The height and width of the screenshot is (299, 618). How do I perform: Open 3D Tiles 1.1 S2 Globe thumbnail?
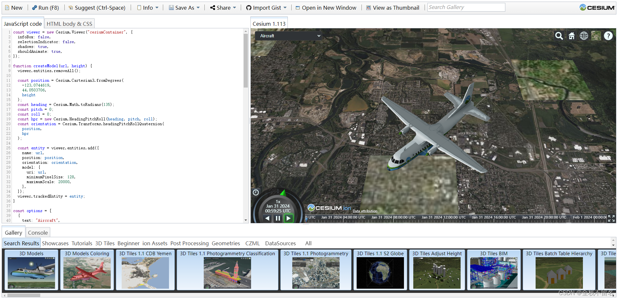coord(380,270)
